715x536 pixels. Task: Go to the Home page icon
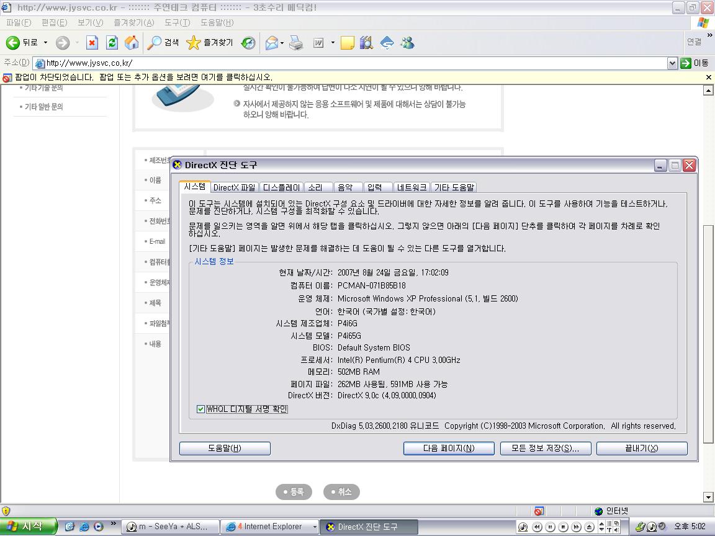pos(132,43)
